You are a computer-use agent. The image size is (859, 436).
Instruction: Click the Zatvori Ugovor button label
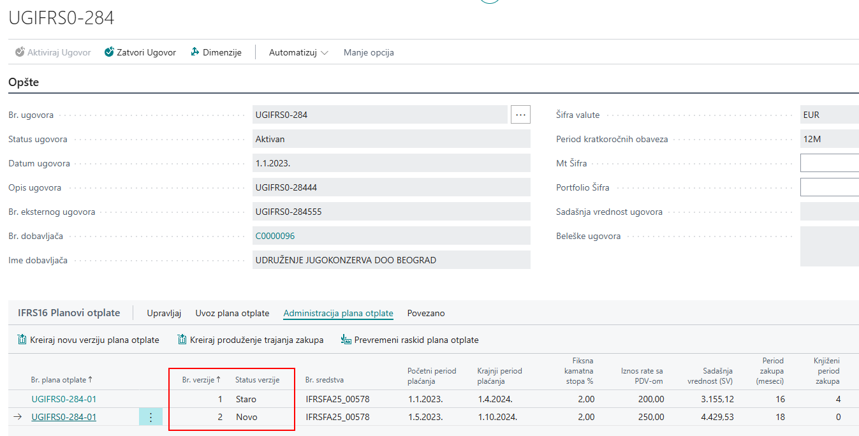coord(146,52)
